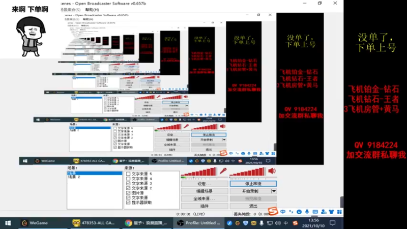Viewport: 407px width, 229px height.
Task: Adjust the desktop audio volume bar slider
Action: (248, 171)
